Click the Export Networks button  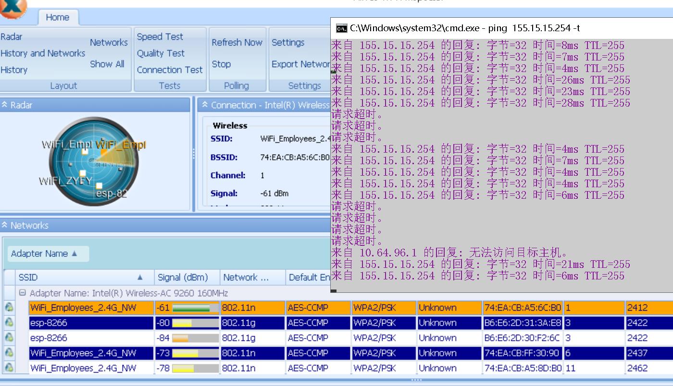tap(301, 64)
